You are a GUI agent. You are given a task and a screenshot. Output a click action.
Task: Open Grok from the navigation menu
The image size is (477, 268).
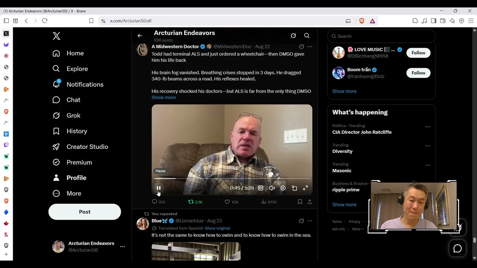click(x=67, y=115)
